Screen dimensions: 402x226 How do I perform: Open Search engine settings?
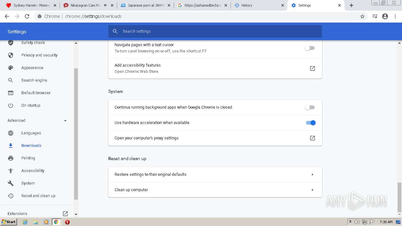pos(34,80)
